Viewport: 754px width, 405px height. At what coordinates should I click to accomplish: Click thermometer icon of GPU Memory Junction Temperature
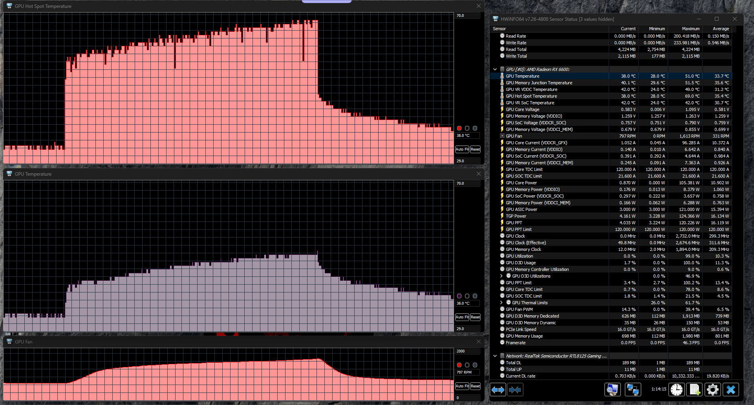(502, 83)
